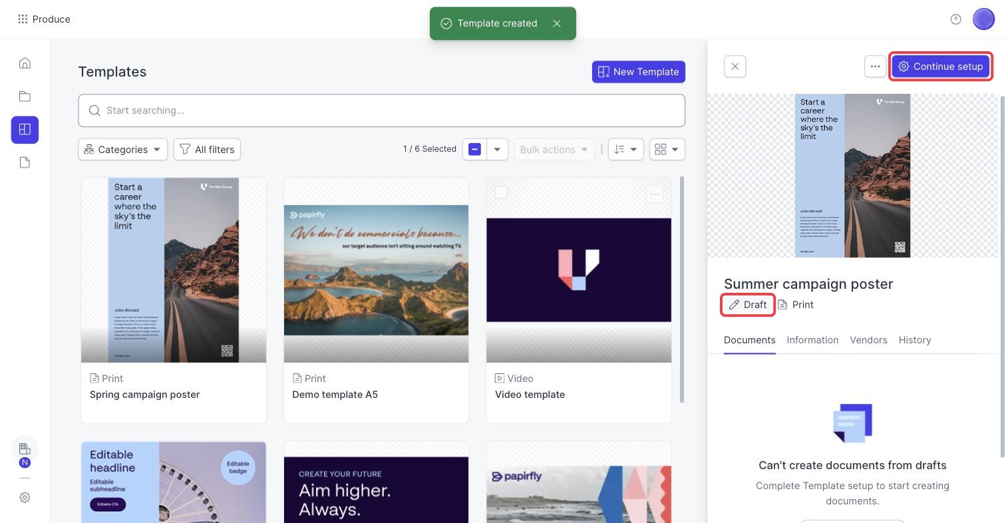
Task: Open the app launcher grid icon
Action: point(23,19)
